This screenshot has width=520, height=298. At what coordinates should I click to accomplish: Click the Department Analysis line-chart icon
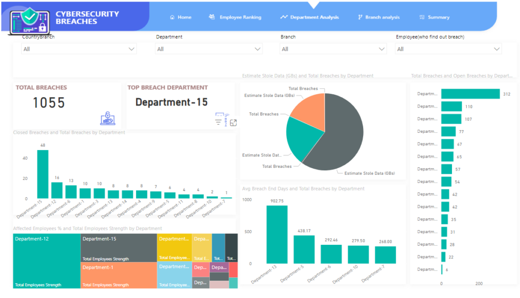283,17
